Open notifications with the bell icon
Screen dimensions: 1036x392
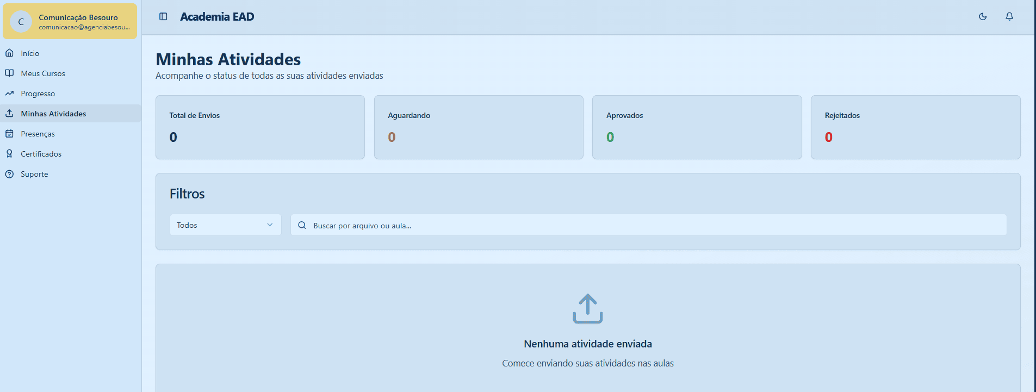coord(1009,17)
